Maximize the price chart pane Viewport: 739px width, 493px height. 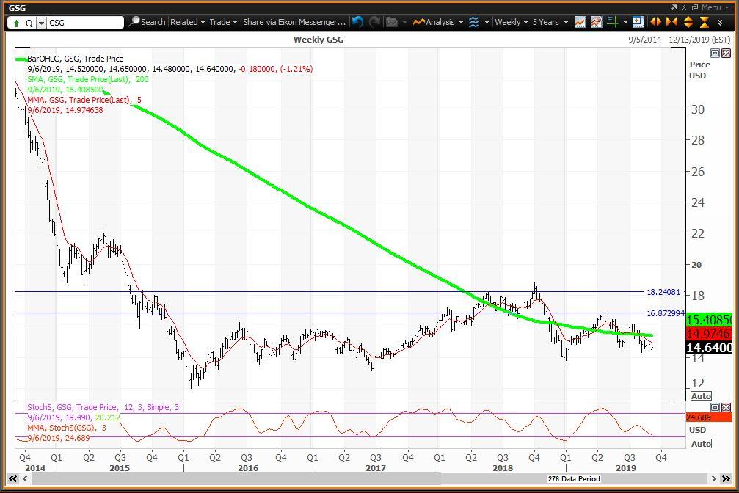pos(715,53)
